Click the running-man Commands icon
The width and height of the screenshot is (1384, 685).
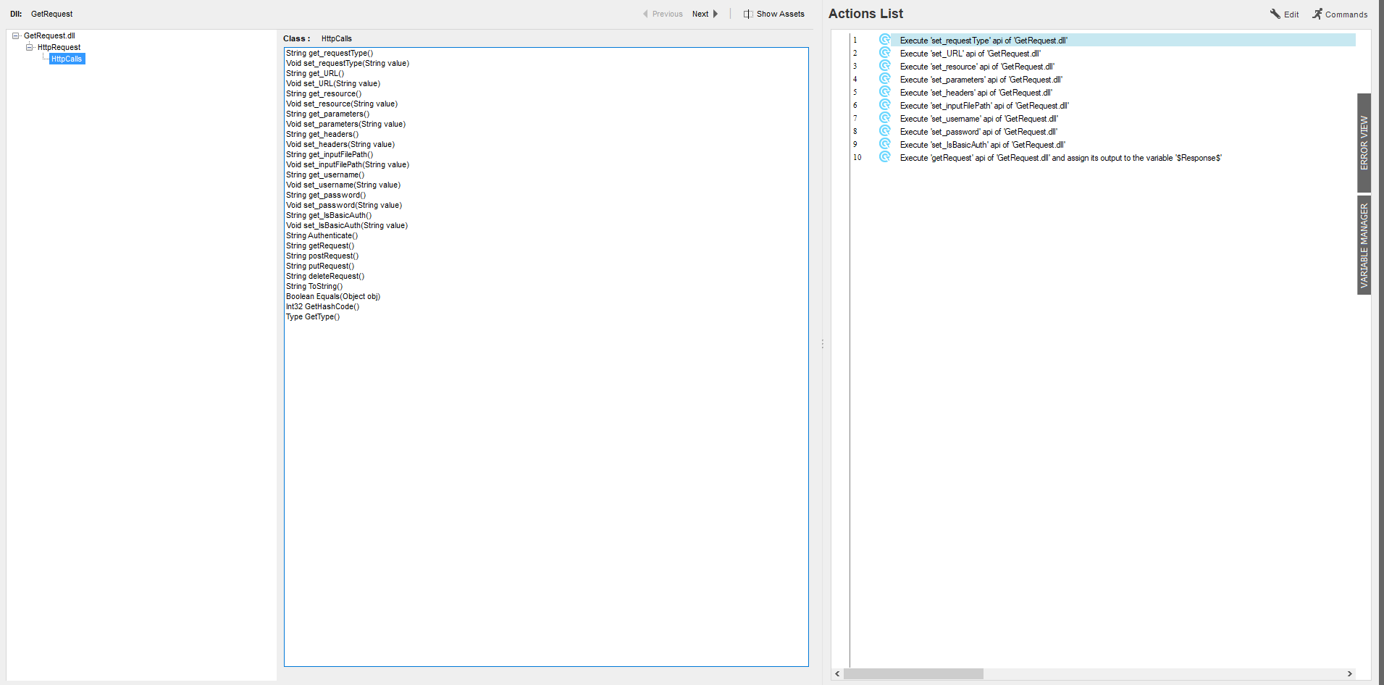1317,14
